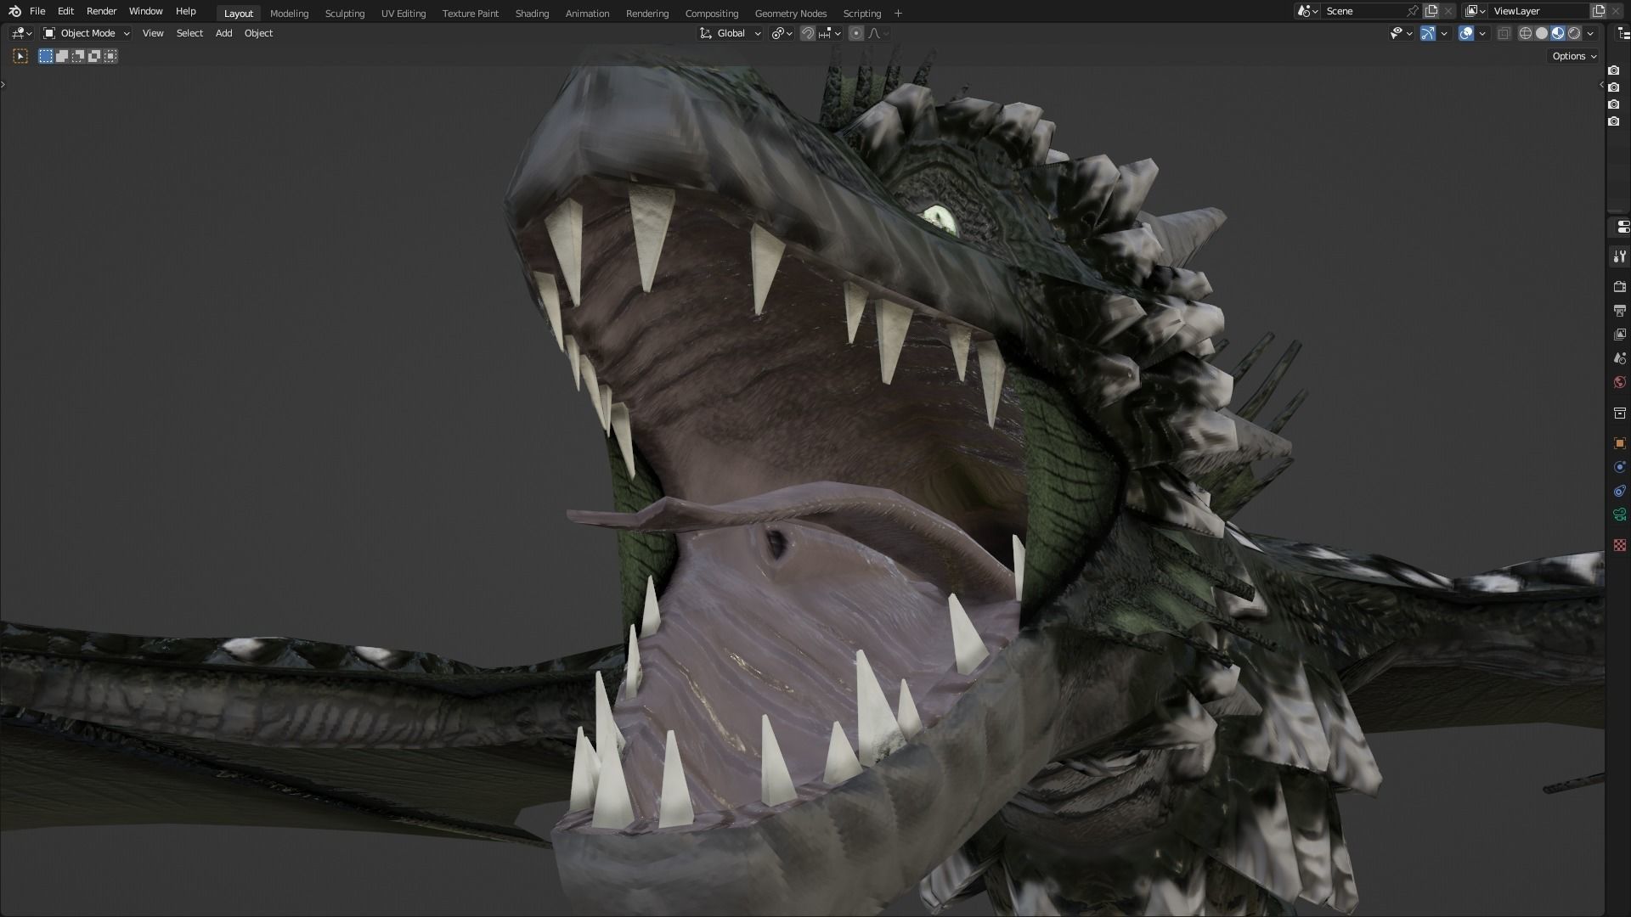Switch to the Layout workspace tab

[x=239, y=14]
